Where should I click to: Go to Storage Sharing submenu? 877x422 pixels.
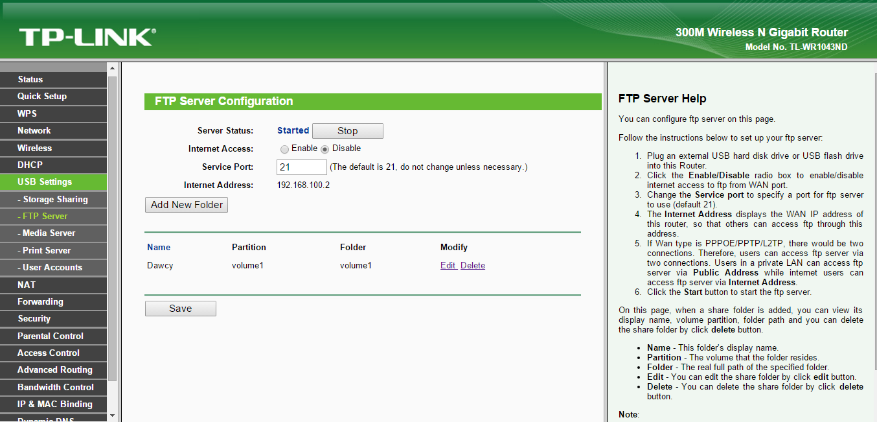(55, 199)
